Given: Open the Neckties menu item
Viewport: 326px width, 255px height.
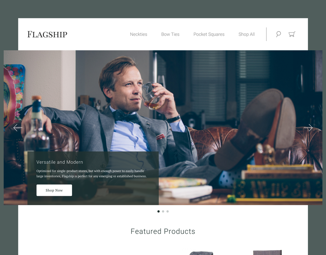Looking at the screenshot, I should pos(139,34).
